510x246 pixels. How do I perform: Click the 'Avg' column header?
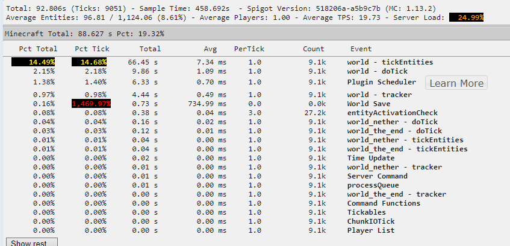[210, 49]
